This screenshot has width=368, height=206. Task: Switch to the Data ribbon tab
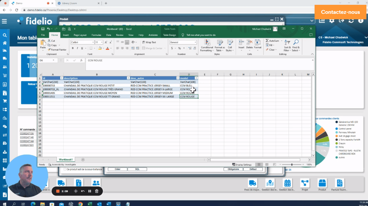coord(109,35)
